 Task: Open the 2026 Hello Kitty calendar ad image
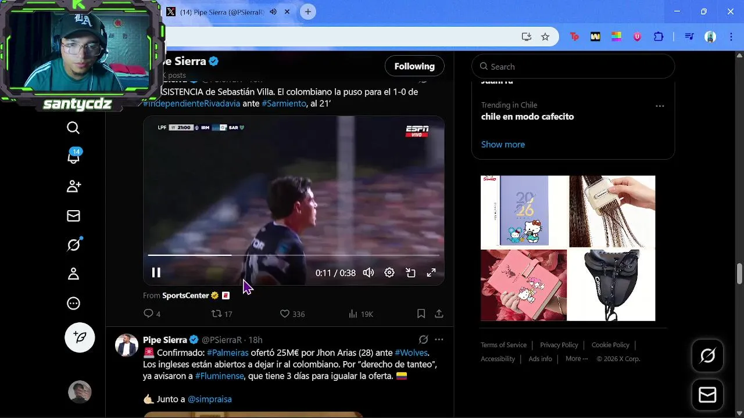524,211
